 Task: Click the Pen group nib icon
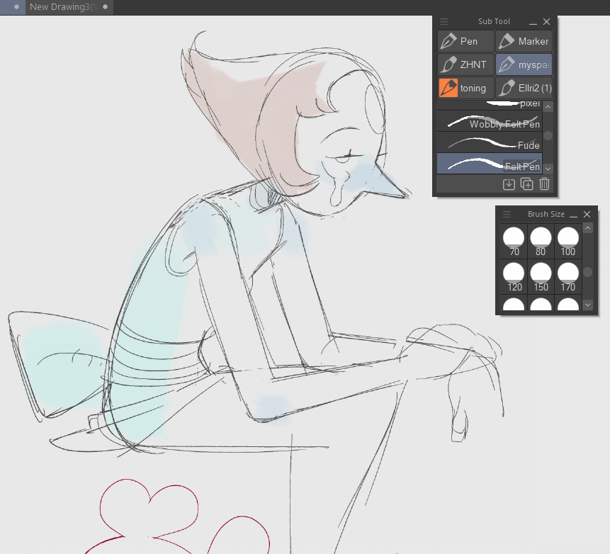pos(448,41)
